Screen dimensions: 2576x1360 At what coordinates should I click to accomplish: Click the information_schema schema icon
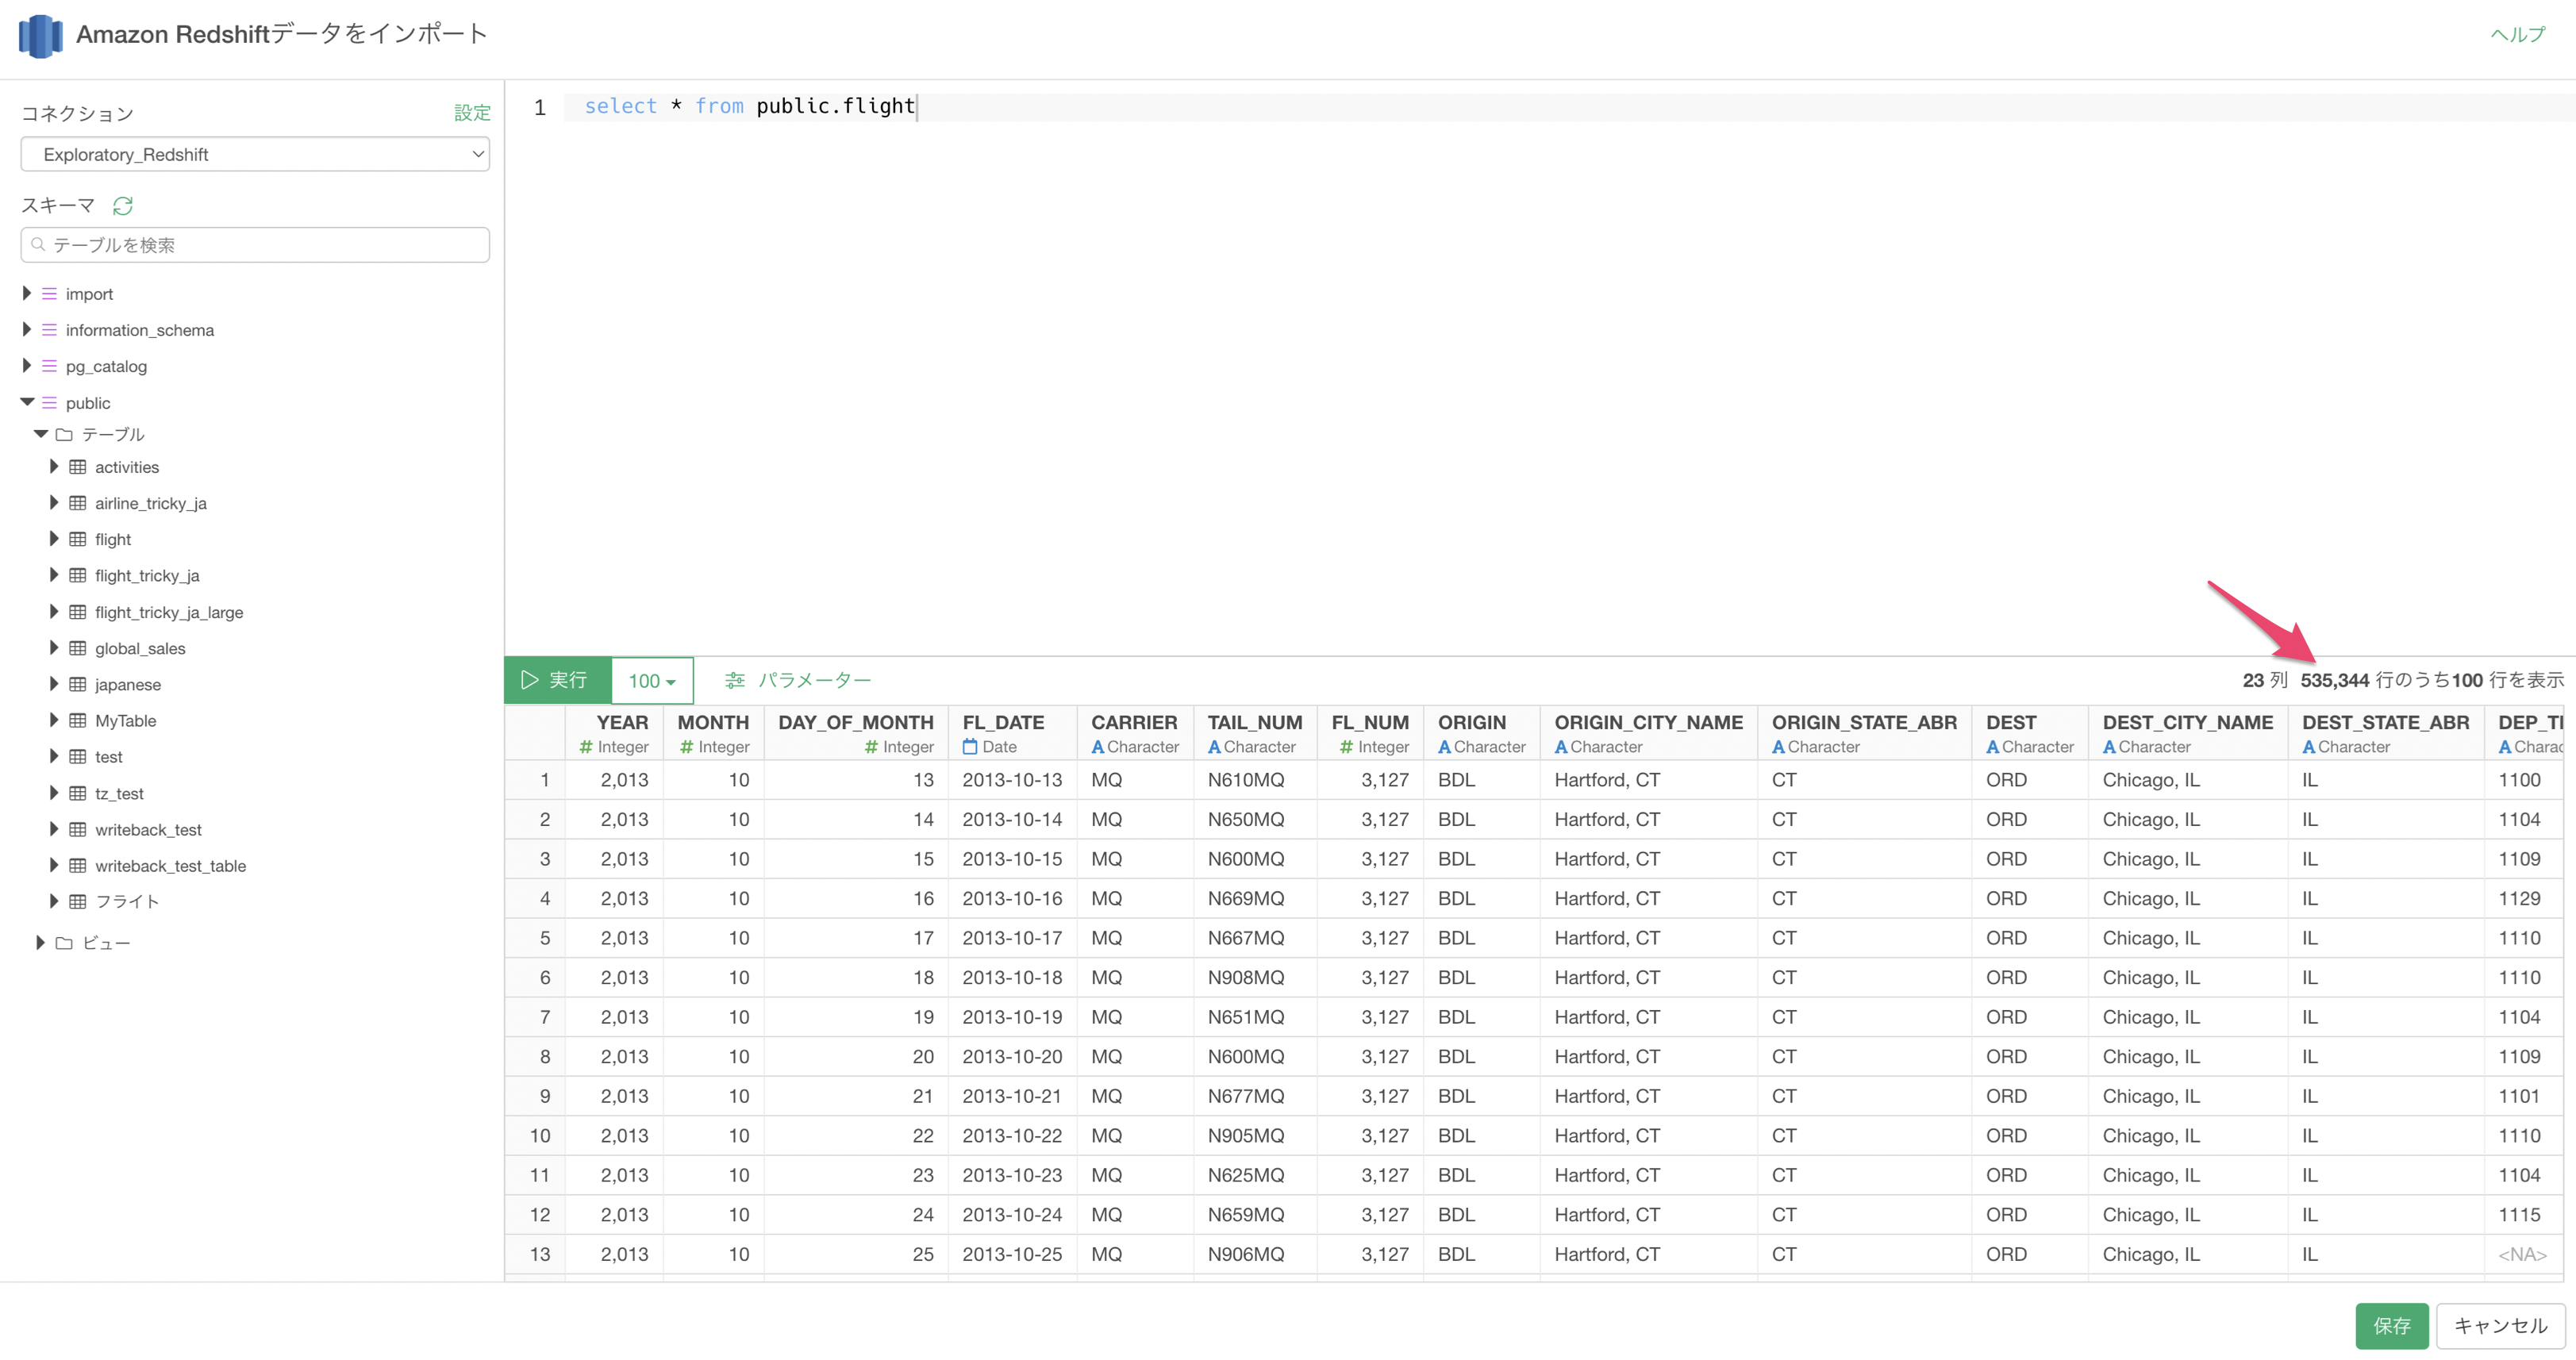[x=49, y=330]
